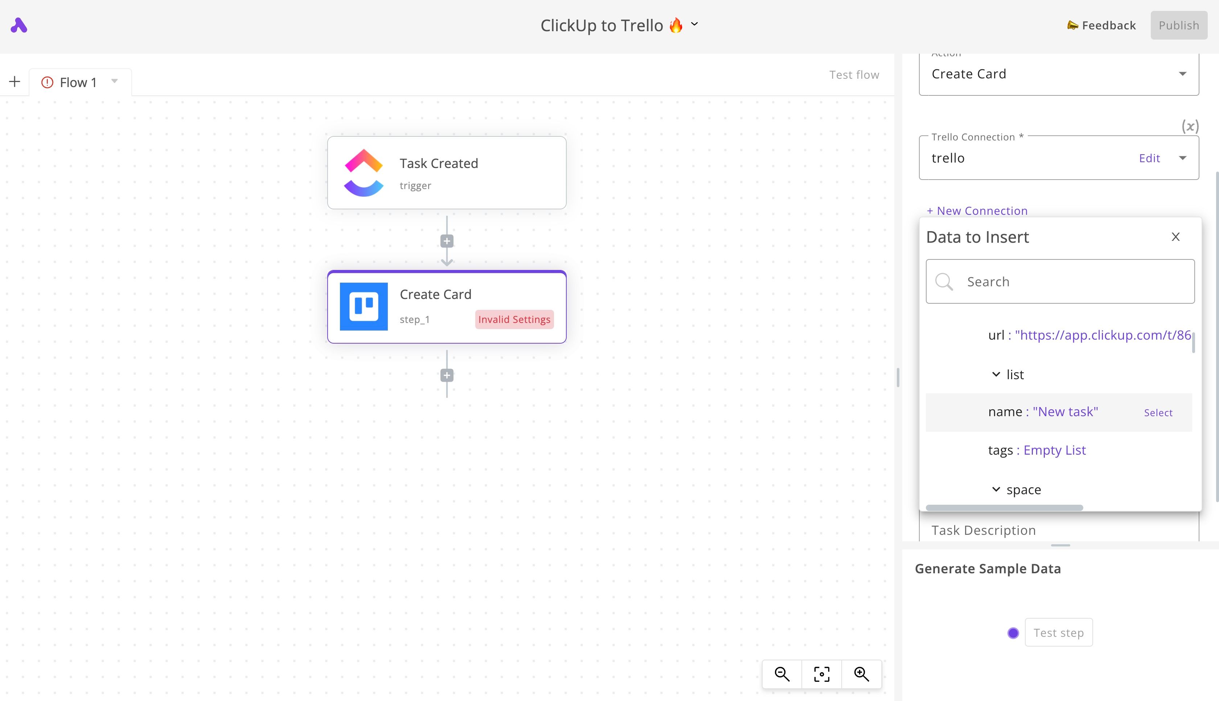Image resolution: width=1219 pixels, height=701 pixels.
Task: Edit the trello connection
Action: [1149, 158]
